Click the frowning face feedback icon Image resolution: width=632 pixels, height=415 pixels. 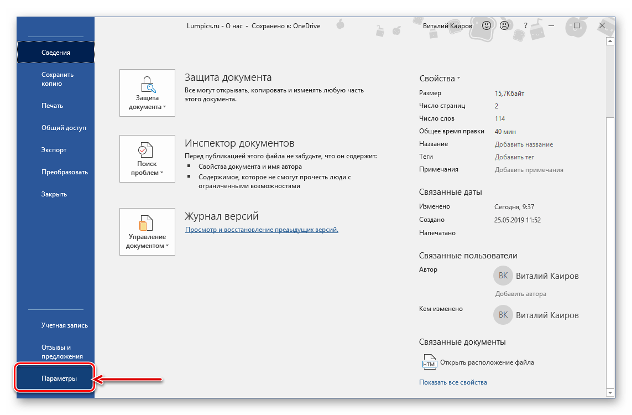click(504, 25)
